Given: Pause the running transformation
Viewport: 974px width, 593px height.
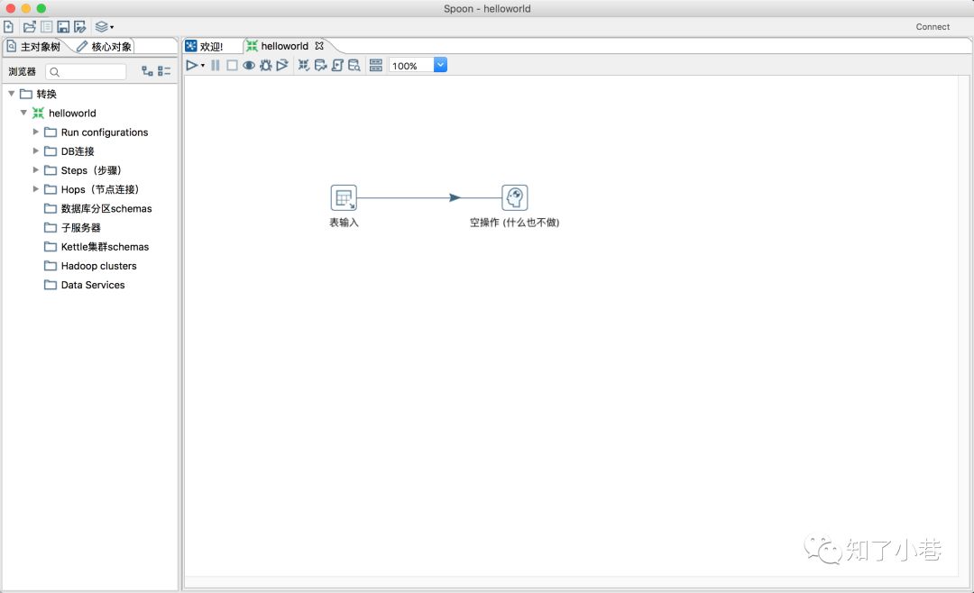Looking at the screenshot, I should pos(216,65).
